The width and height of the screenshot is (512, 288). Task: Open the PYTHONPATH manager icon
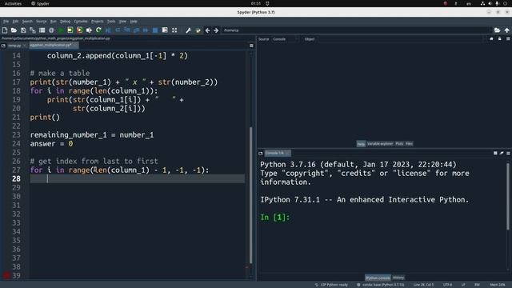(198, 30)
